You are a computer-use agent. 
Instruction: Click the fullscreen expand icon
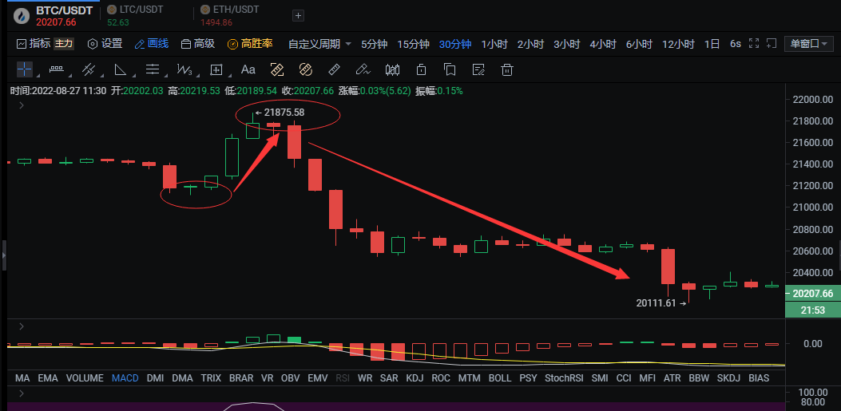pos(754,43)
